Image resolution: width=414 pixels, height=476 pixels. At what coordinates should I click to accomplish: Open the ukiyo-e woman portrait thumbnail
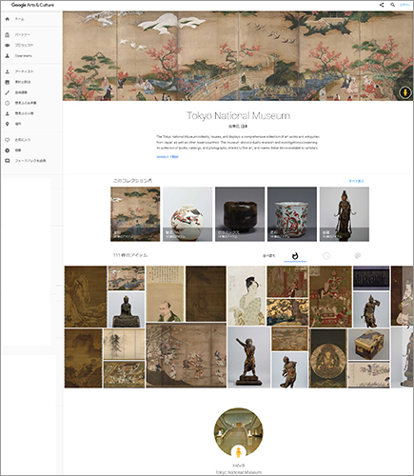(246, 296)
